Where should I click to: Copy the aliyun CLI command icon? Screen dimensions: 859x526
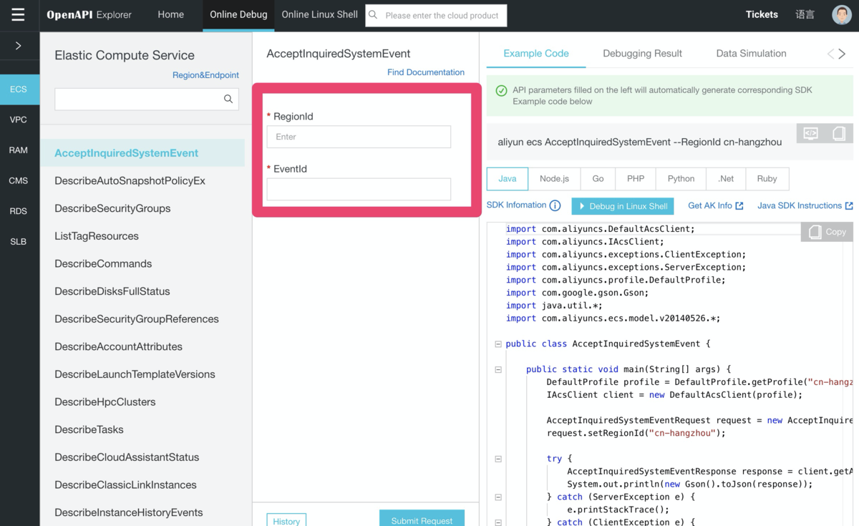click(838, 134)
